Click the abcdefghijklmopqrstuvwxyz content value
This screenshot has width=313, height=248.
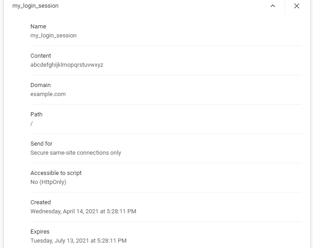[x=67, y=65]
